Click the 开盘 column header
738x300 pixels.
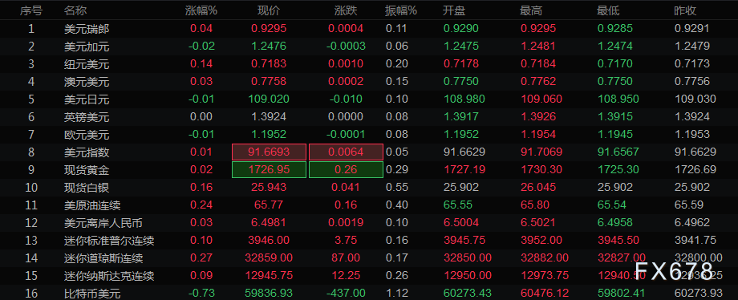(x=454, y=10)
